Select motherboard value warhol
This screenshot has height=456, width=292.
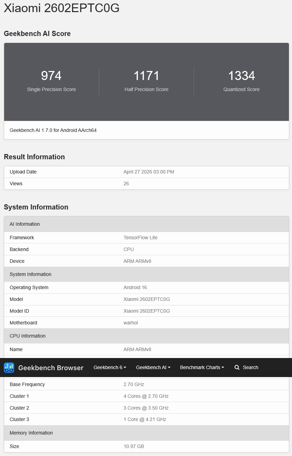click(x=131, y=323)
